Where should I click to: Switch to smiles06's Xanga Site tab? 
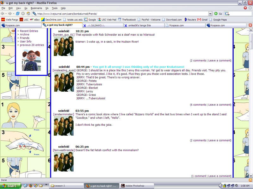point(144,26)
